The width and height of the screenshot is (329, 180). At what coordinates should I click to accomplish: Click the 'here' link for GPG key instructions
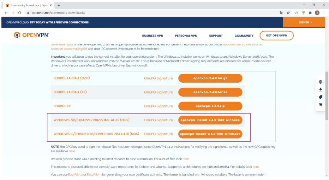(72, 151)
